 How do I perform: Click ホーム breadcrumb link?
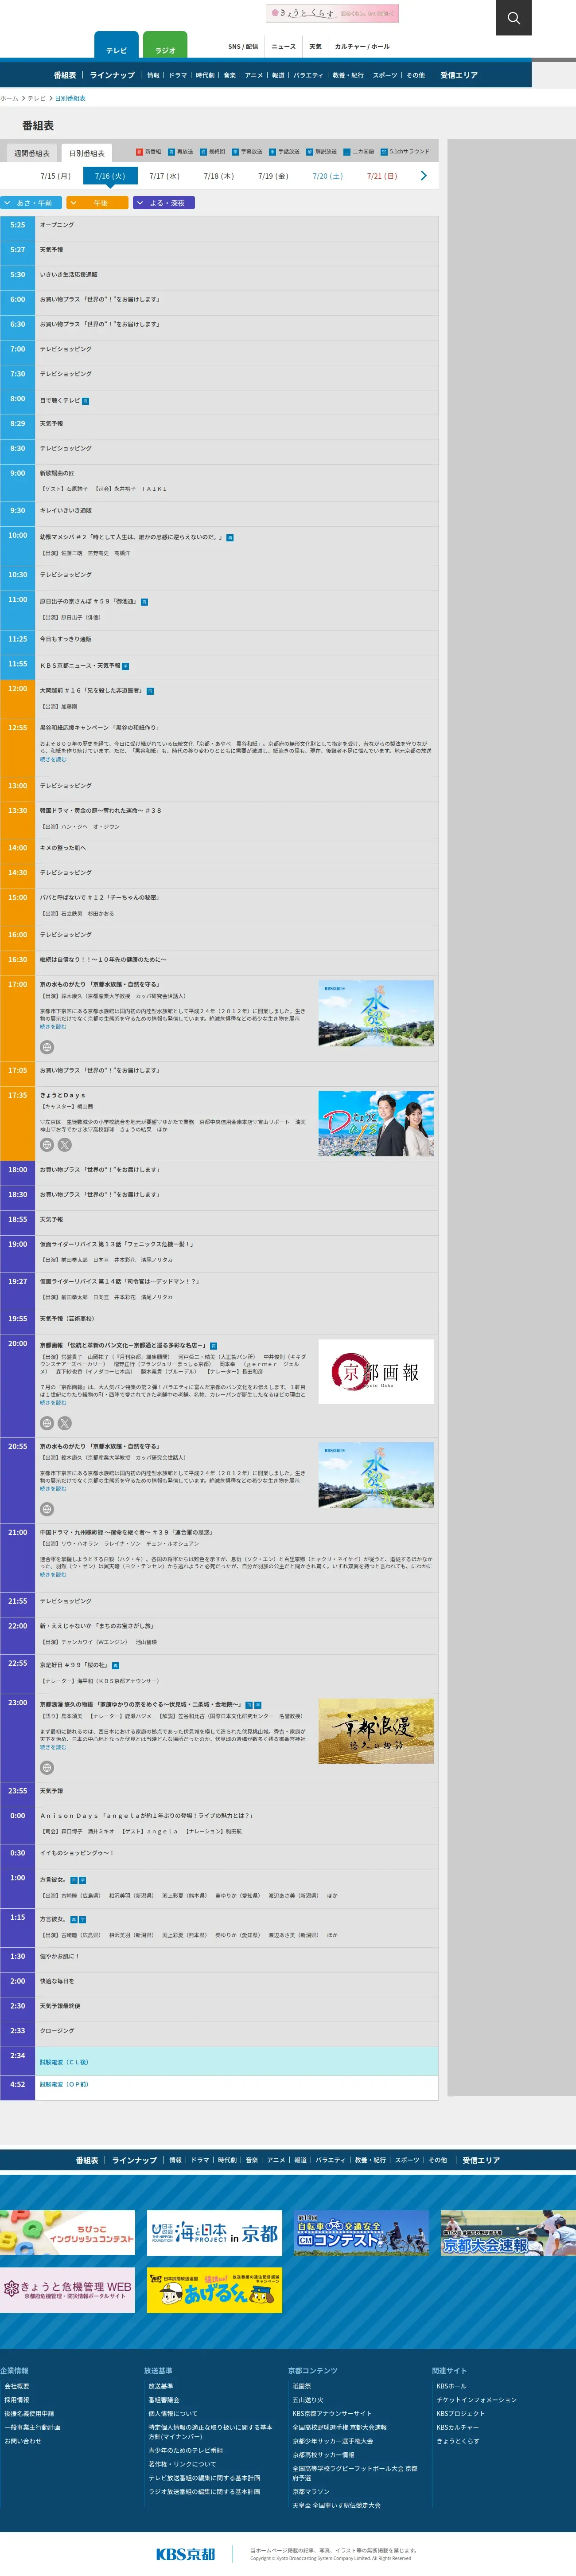9,98
